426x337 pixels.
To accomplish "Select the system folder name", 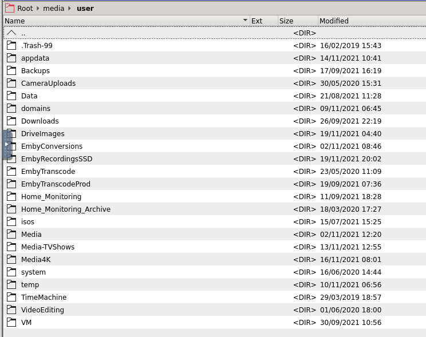I will tap(33, 272).
